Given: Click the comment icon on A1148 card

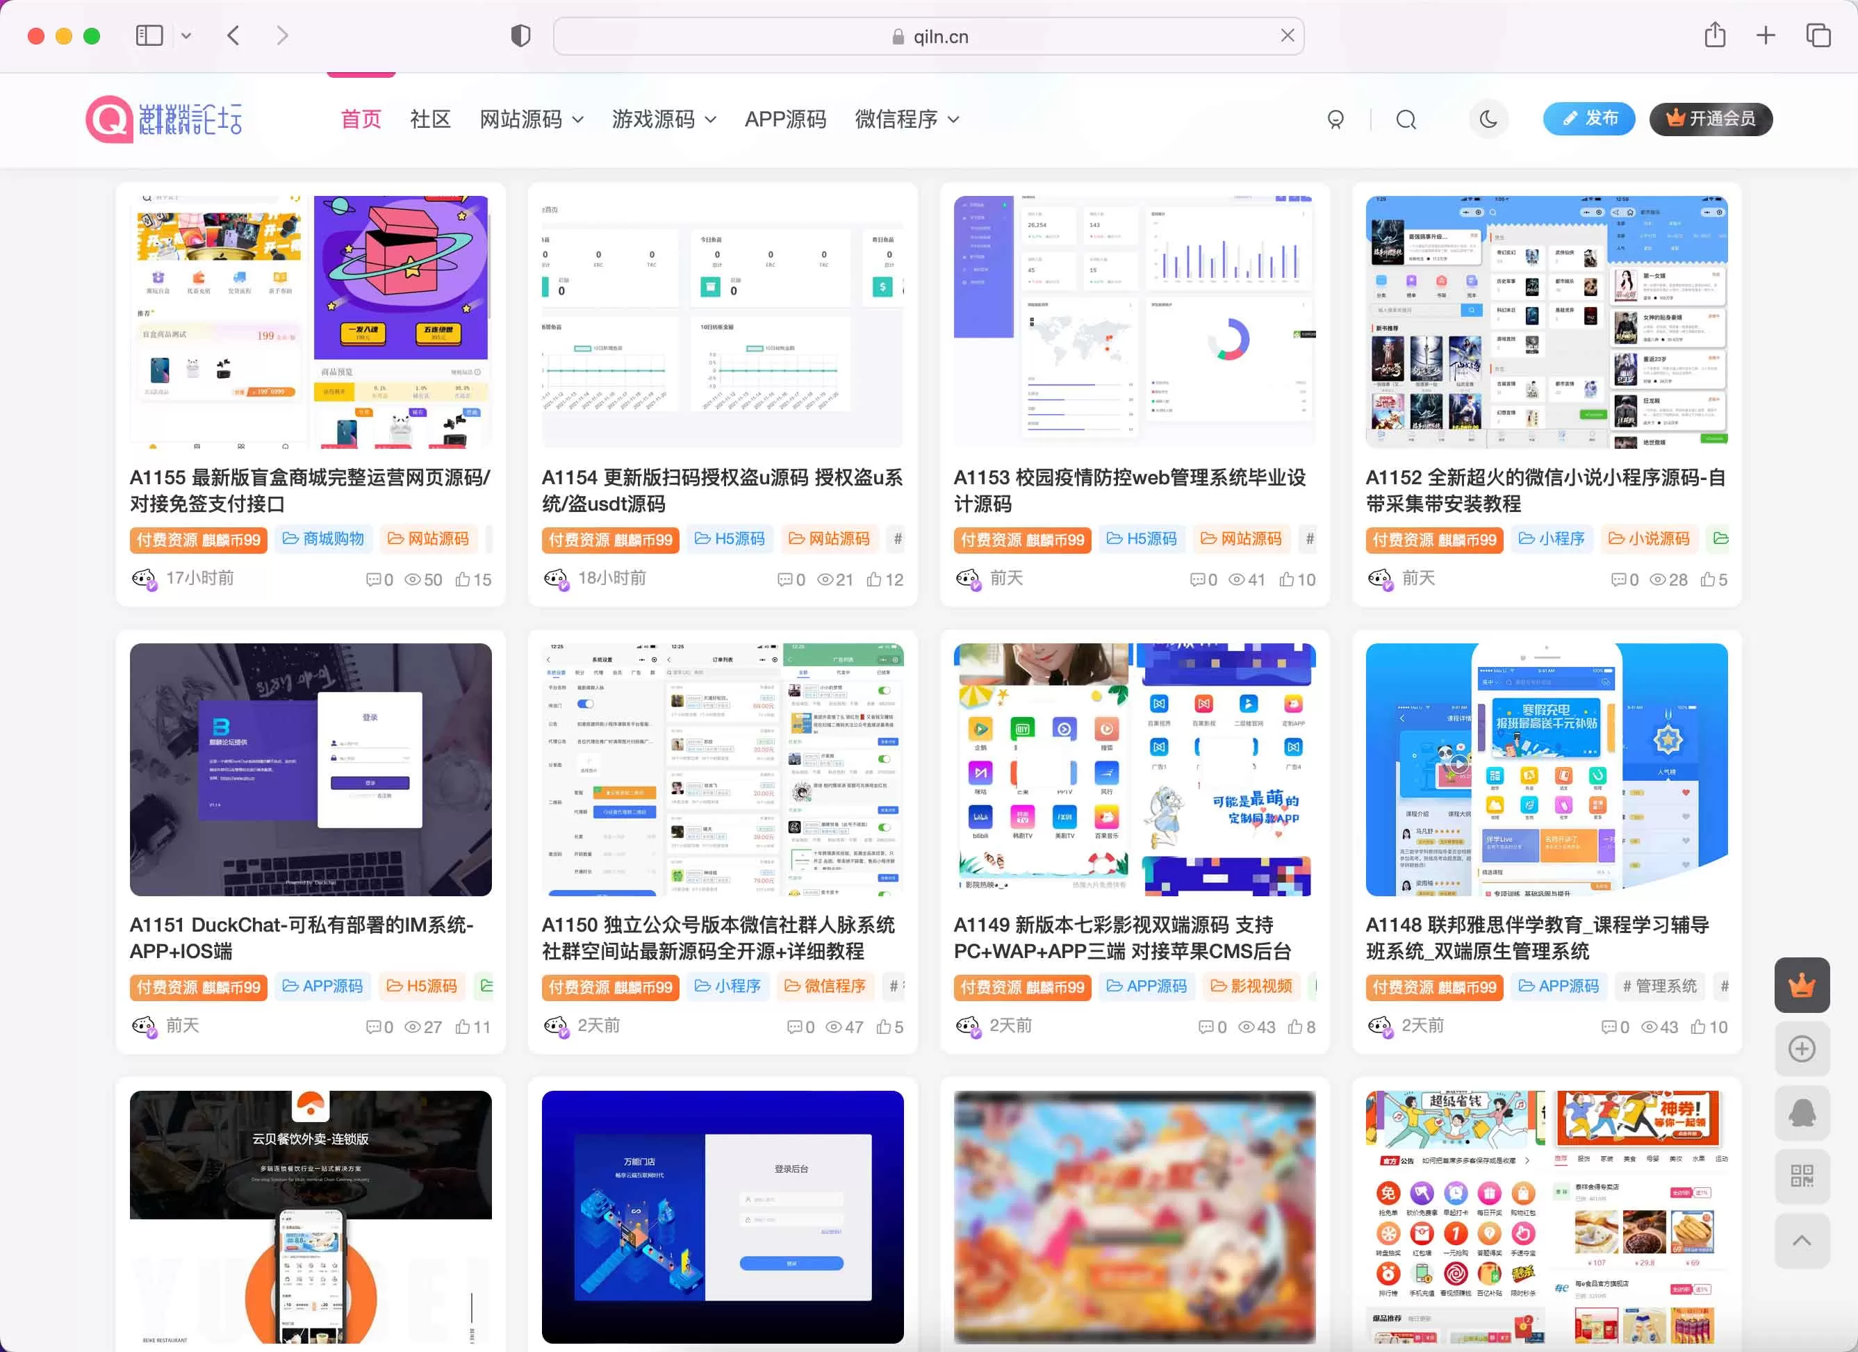Looking at the screenshot, I should click(x=1610, y=1027).
